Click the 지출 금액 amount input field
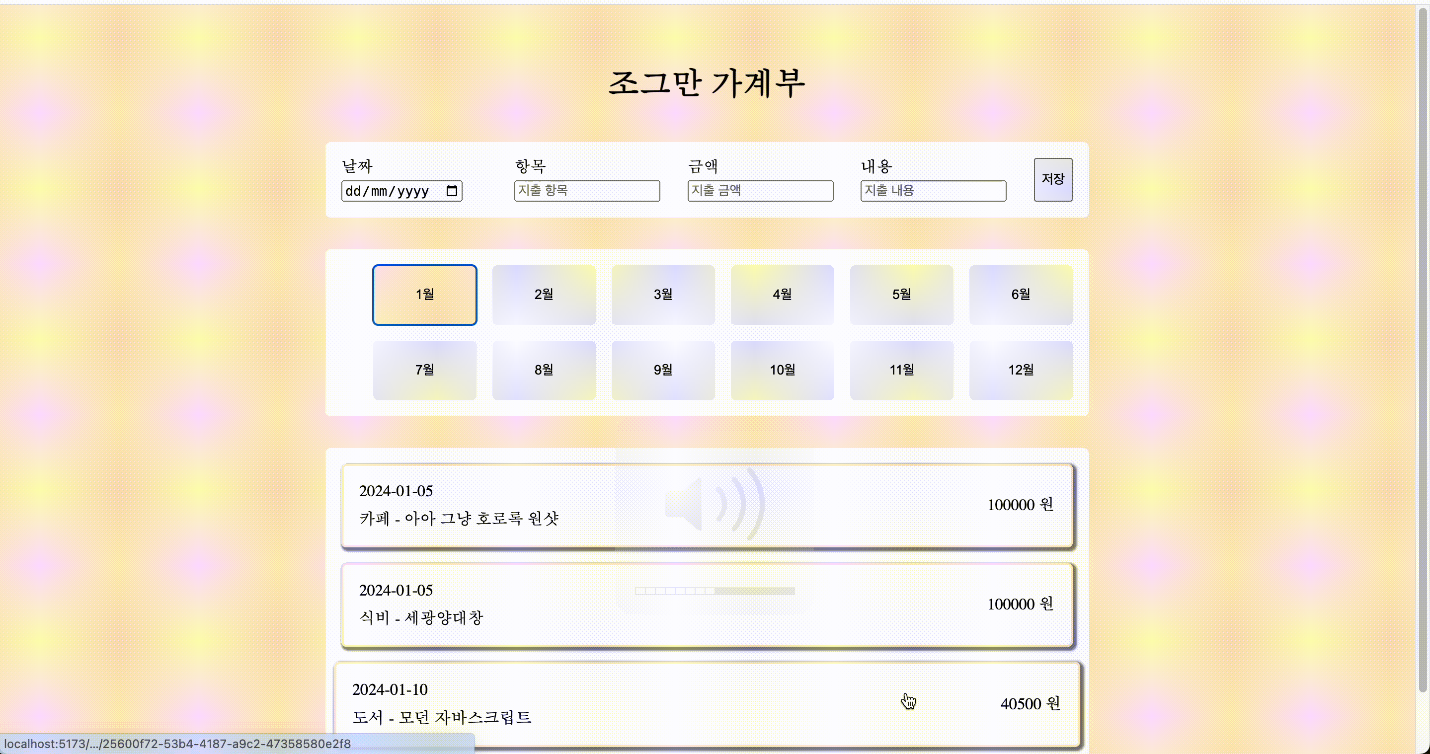 (759, 191)
